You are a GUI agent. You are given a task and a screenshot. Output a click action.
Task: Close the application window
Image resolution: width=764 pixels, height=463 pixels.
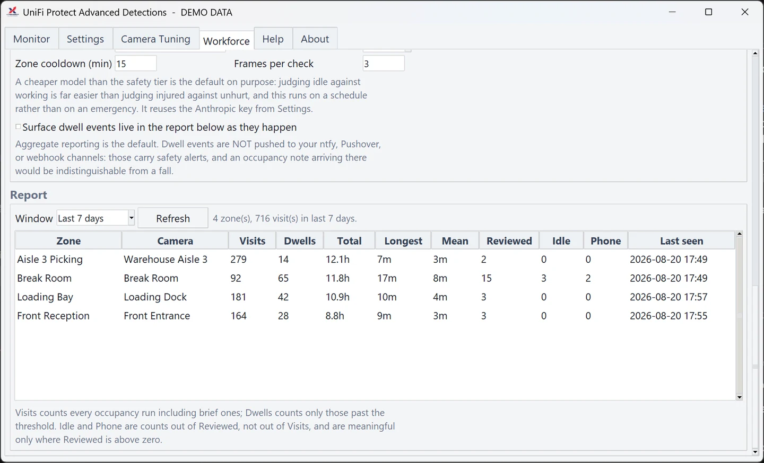click(745, 12)
